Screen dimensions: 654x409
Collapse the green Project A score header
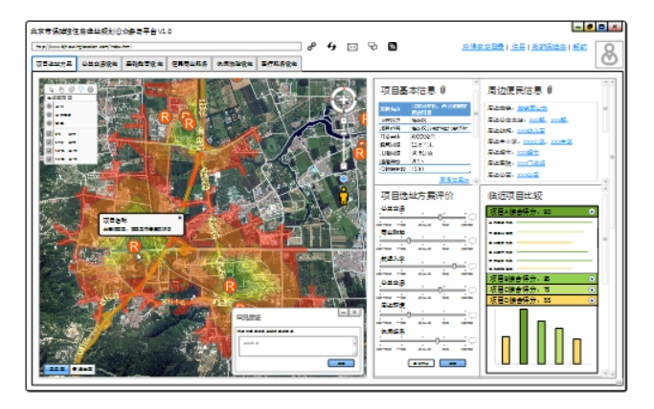click(x=592, y=211)
